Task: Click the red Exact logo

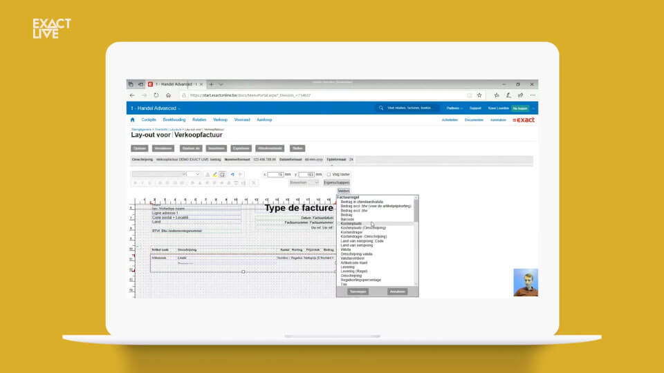Action: [524, 119]
